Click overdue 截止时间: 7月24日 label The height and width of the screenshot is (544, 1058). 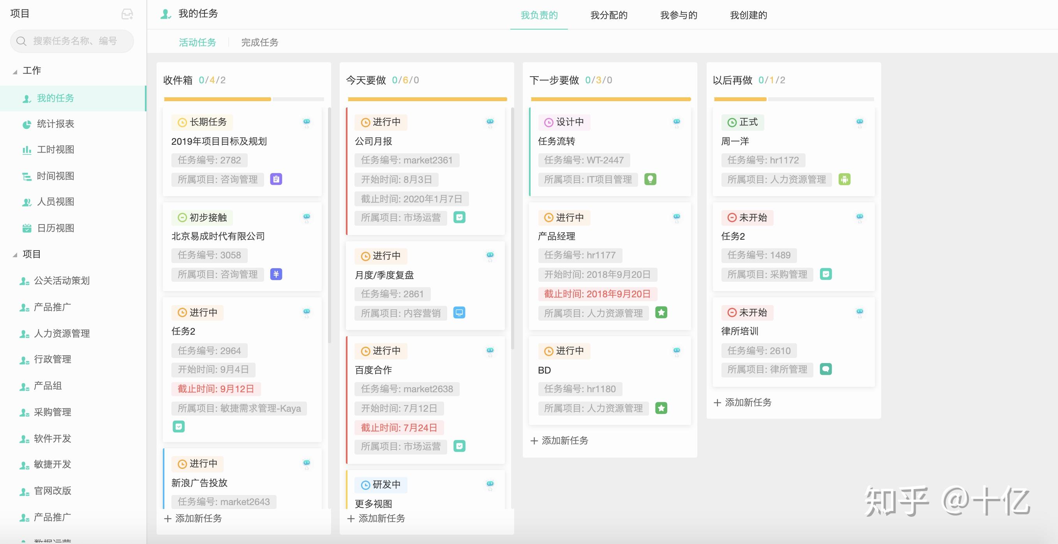point(399,428)
